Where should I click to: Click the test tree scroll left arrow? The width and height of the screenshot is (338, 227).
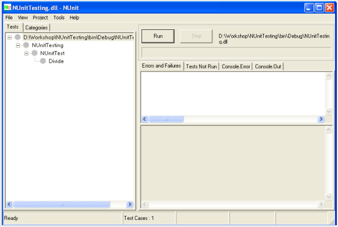click(9, 204)
